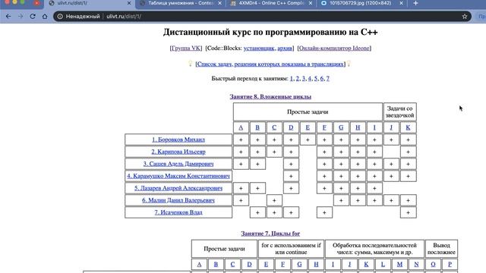Open task C in lesson 8 table
The height and width of the screenshot is (273, 486).
[274, 127]
